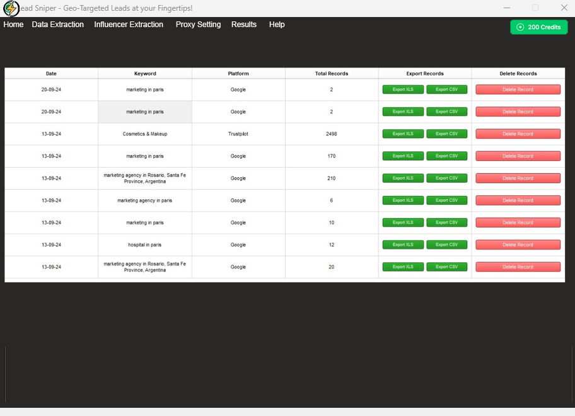Image resolution: width=575 pixels, height=416 pixels.
Task: Click the Export Records column header
Action: point(425,73)
